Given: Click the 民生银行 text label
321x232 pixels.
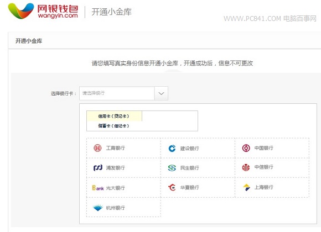Looking at the screenshot, I should point(190,168).
